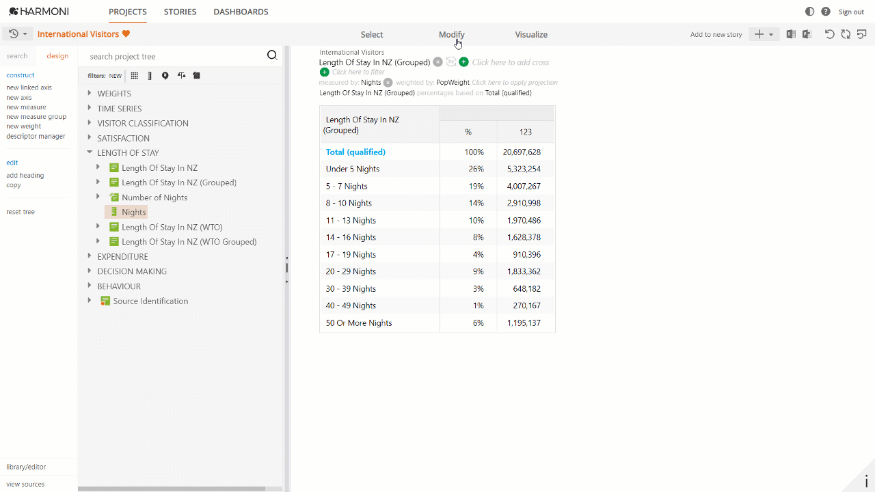This screenshot has height=492, width=875.
Task: Click the orange heart favorite icon
Action: (x=126, y=34)
